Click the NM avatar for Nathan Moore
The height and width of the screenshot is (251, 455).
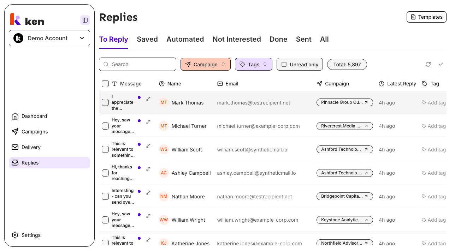pyautogui.click(x=164, y=196)
